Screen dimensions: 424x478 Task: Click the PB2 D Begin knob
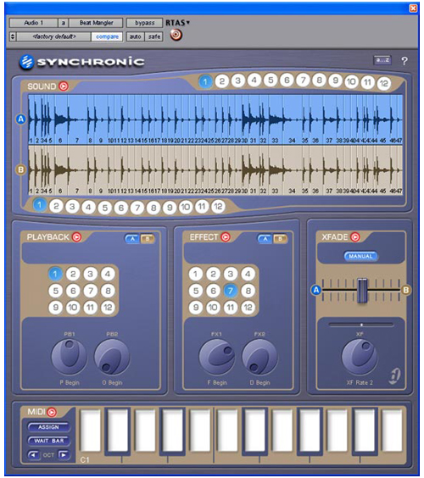click(112, 357)
